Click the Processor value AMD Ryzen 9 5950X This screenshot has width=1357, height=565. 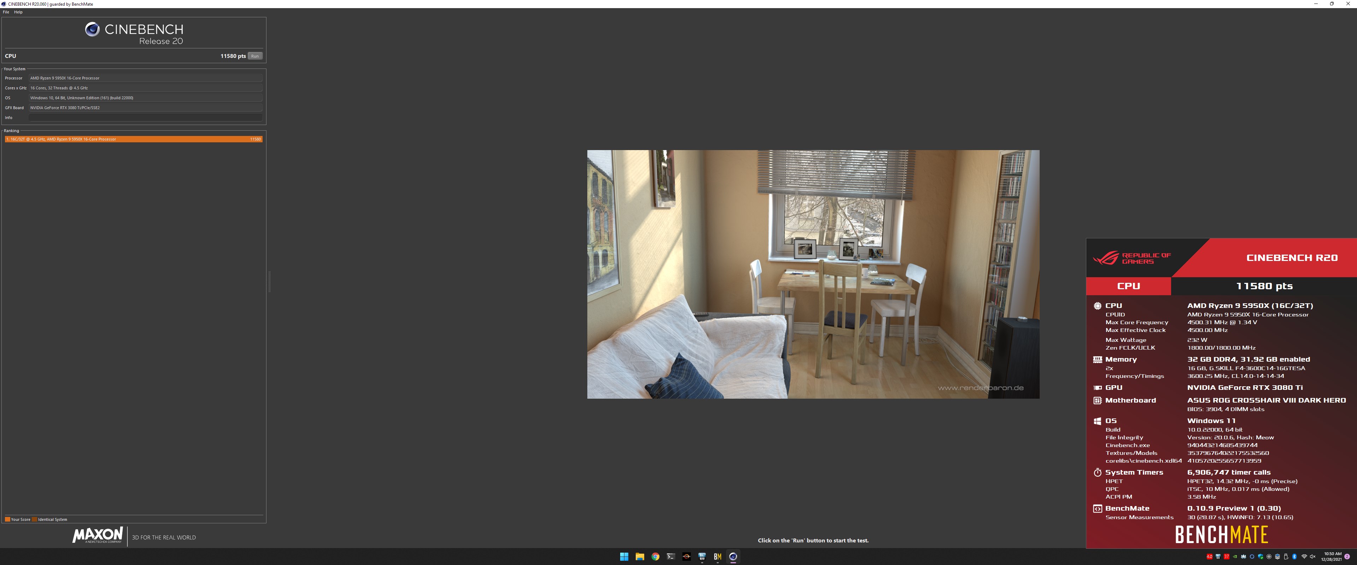(145, 78)
